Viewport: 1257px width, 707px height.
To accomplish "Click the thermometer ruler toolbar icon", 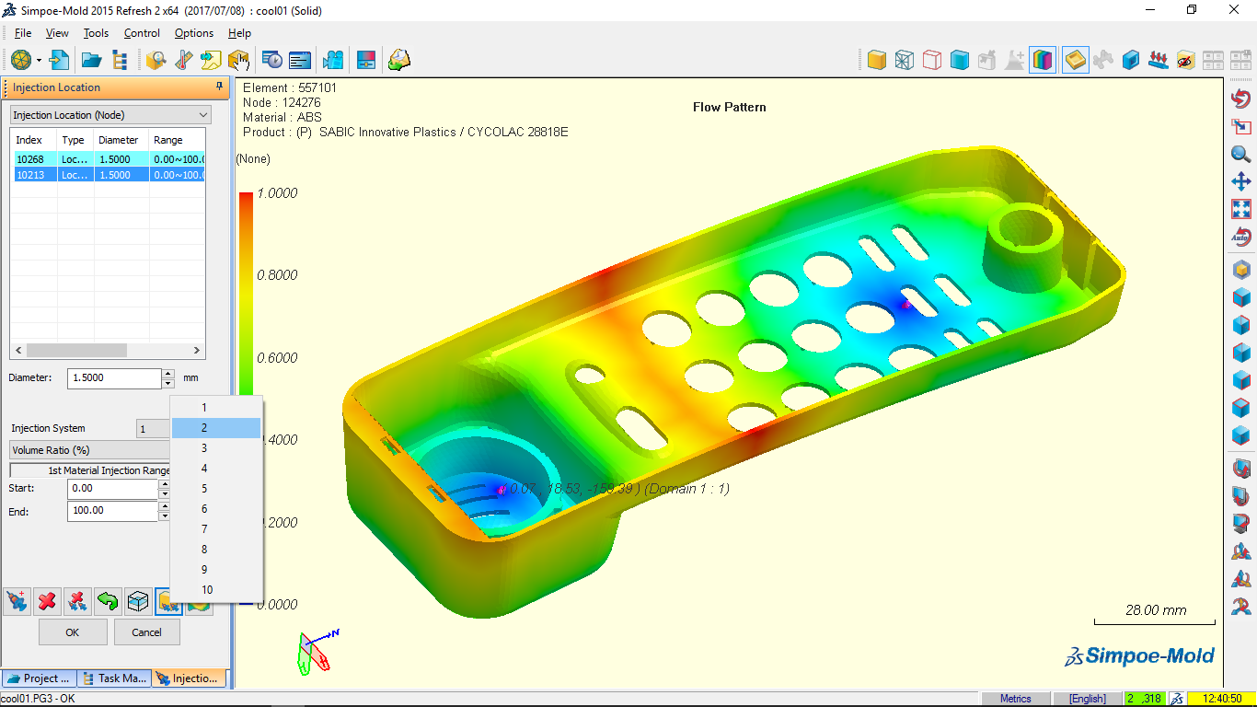I will [x=183, y=60].
